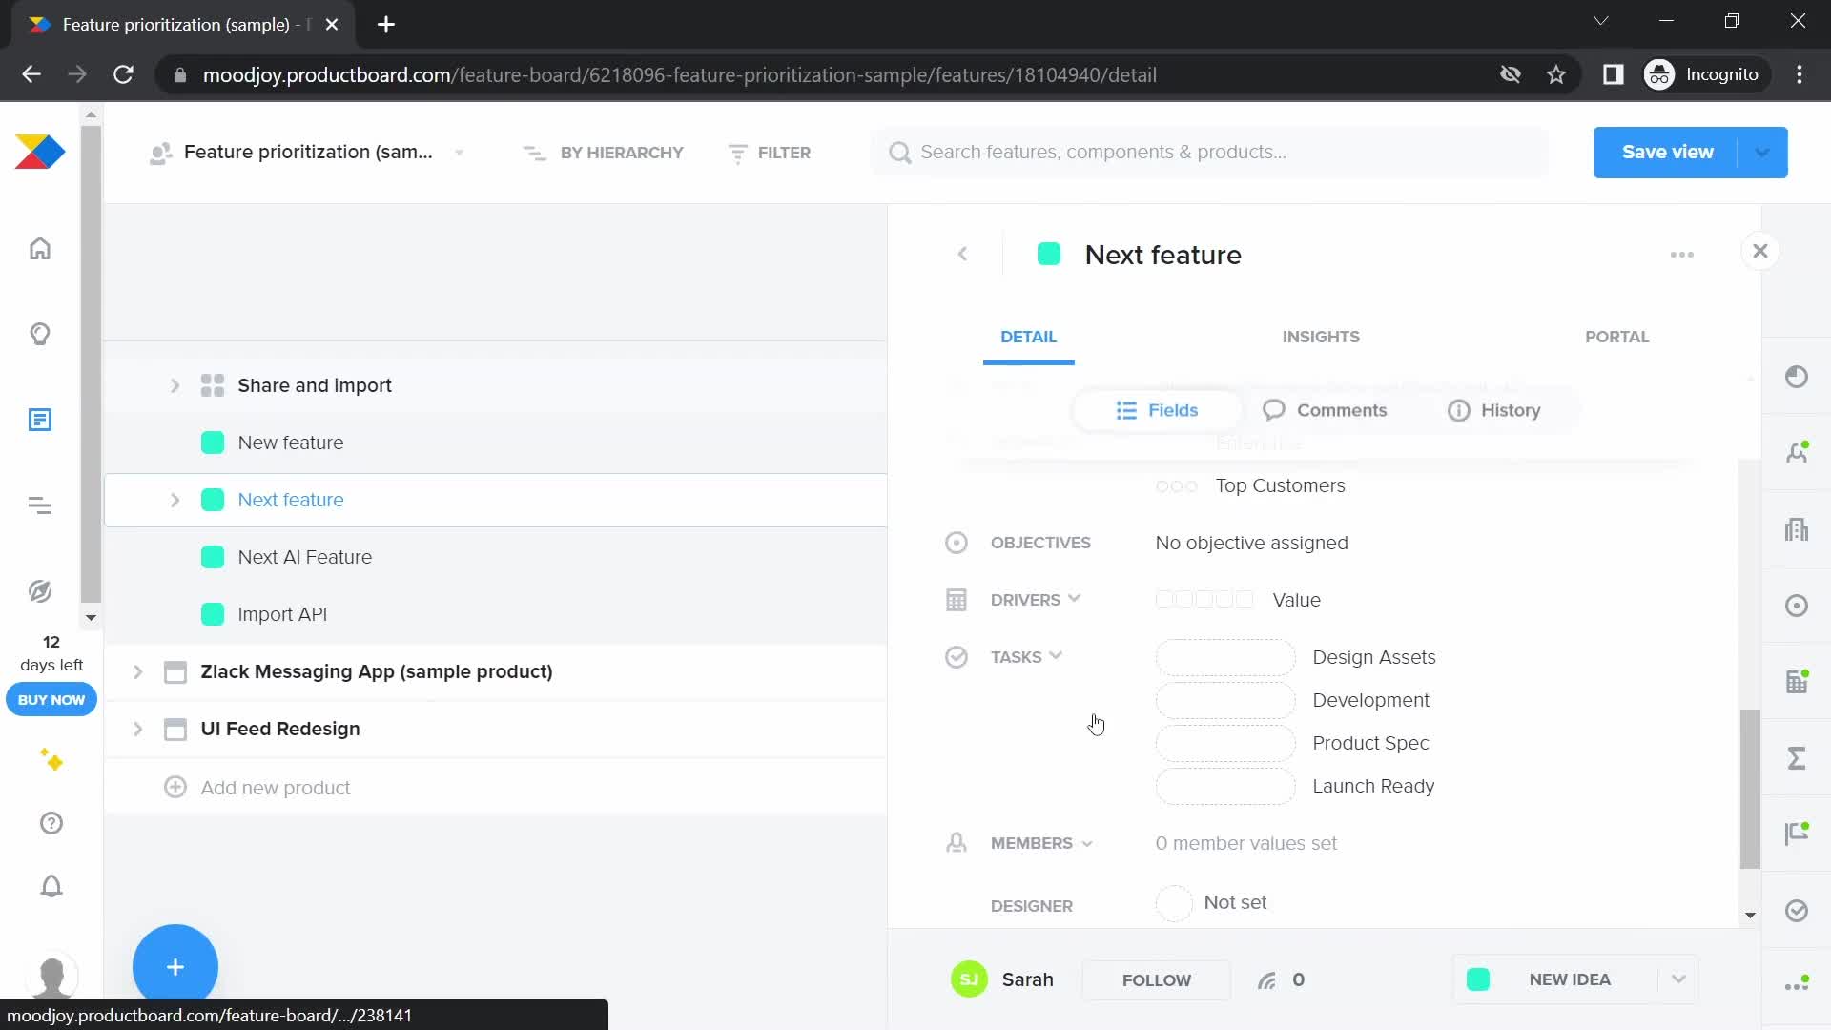Open the MEMBERS dropdown
The image size is (1831, 1030).
click(1041, 843)
